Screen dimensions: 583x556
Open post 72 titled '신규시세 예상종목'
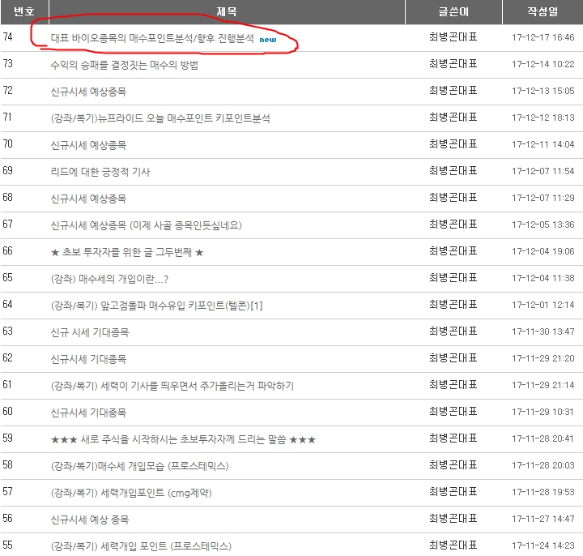point(88,92)
